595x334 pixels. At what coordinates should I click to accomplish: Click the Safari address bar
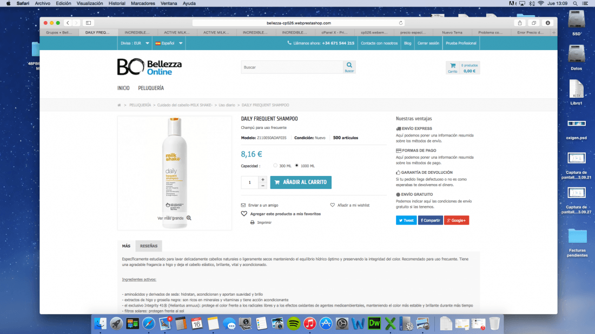pyautogui.click(x=298, y=23)
